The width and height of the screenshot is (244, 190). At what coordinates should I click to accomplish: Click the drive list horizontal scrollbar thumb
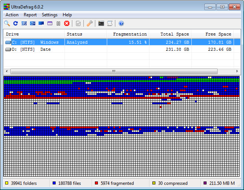point(114,71)
